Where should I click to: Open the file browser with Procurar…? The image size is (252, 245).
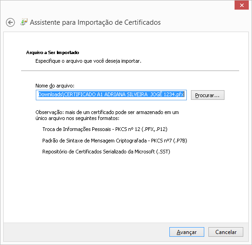pyautogui.click(x=207, y=95)
